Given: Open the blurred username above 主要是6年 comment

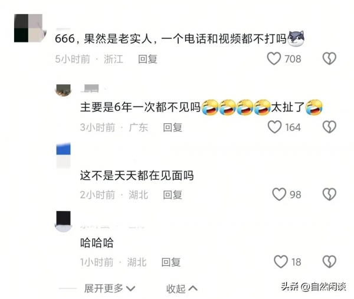Looking at the screenshot, I should 90,88.
